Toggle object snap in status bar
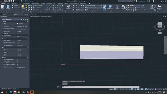167x94 pixels. pyautogui.click(x=132, y=89)
